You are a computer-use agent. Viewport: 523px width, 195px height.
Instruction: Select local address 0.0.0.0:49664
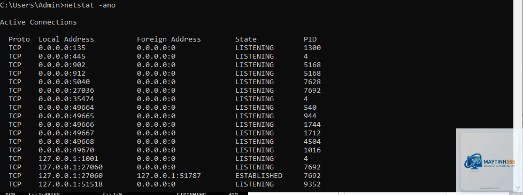[66, 108]
